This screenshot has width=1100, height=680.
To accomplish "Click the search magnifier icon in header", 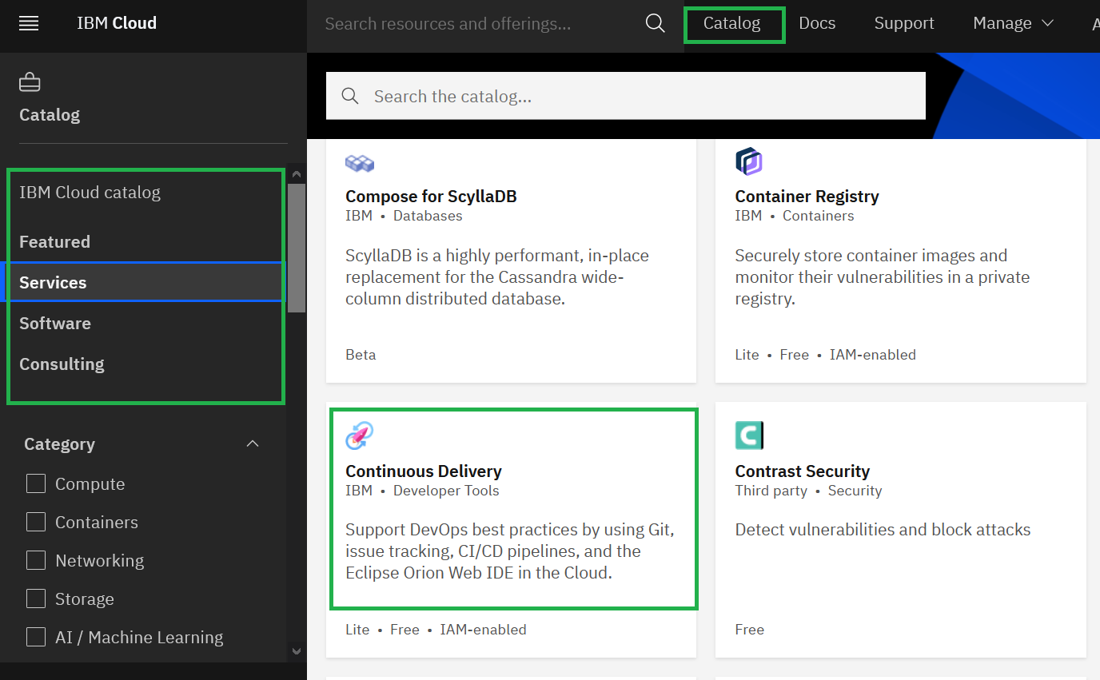I will coord(655,23).
